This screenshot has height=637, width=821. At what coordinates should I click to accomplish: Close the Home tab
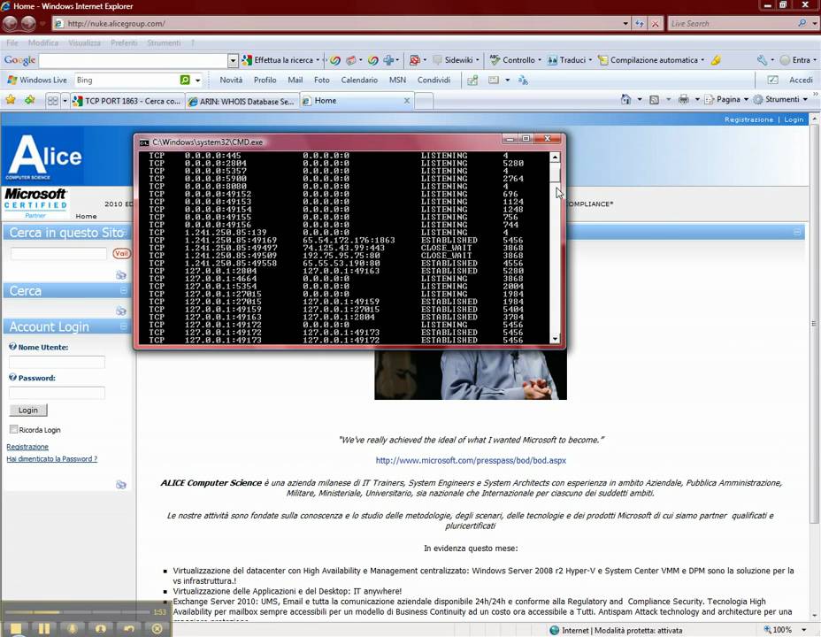click(407, 101)
